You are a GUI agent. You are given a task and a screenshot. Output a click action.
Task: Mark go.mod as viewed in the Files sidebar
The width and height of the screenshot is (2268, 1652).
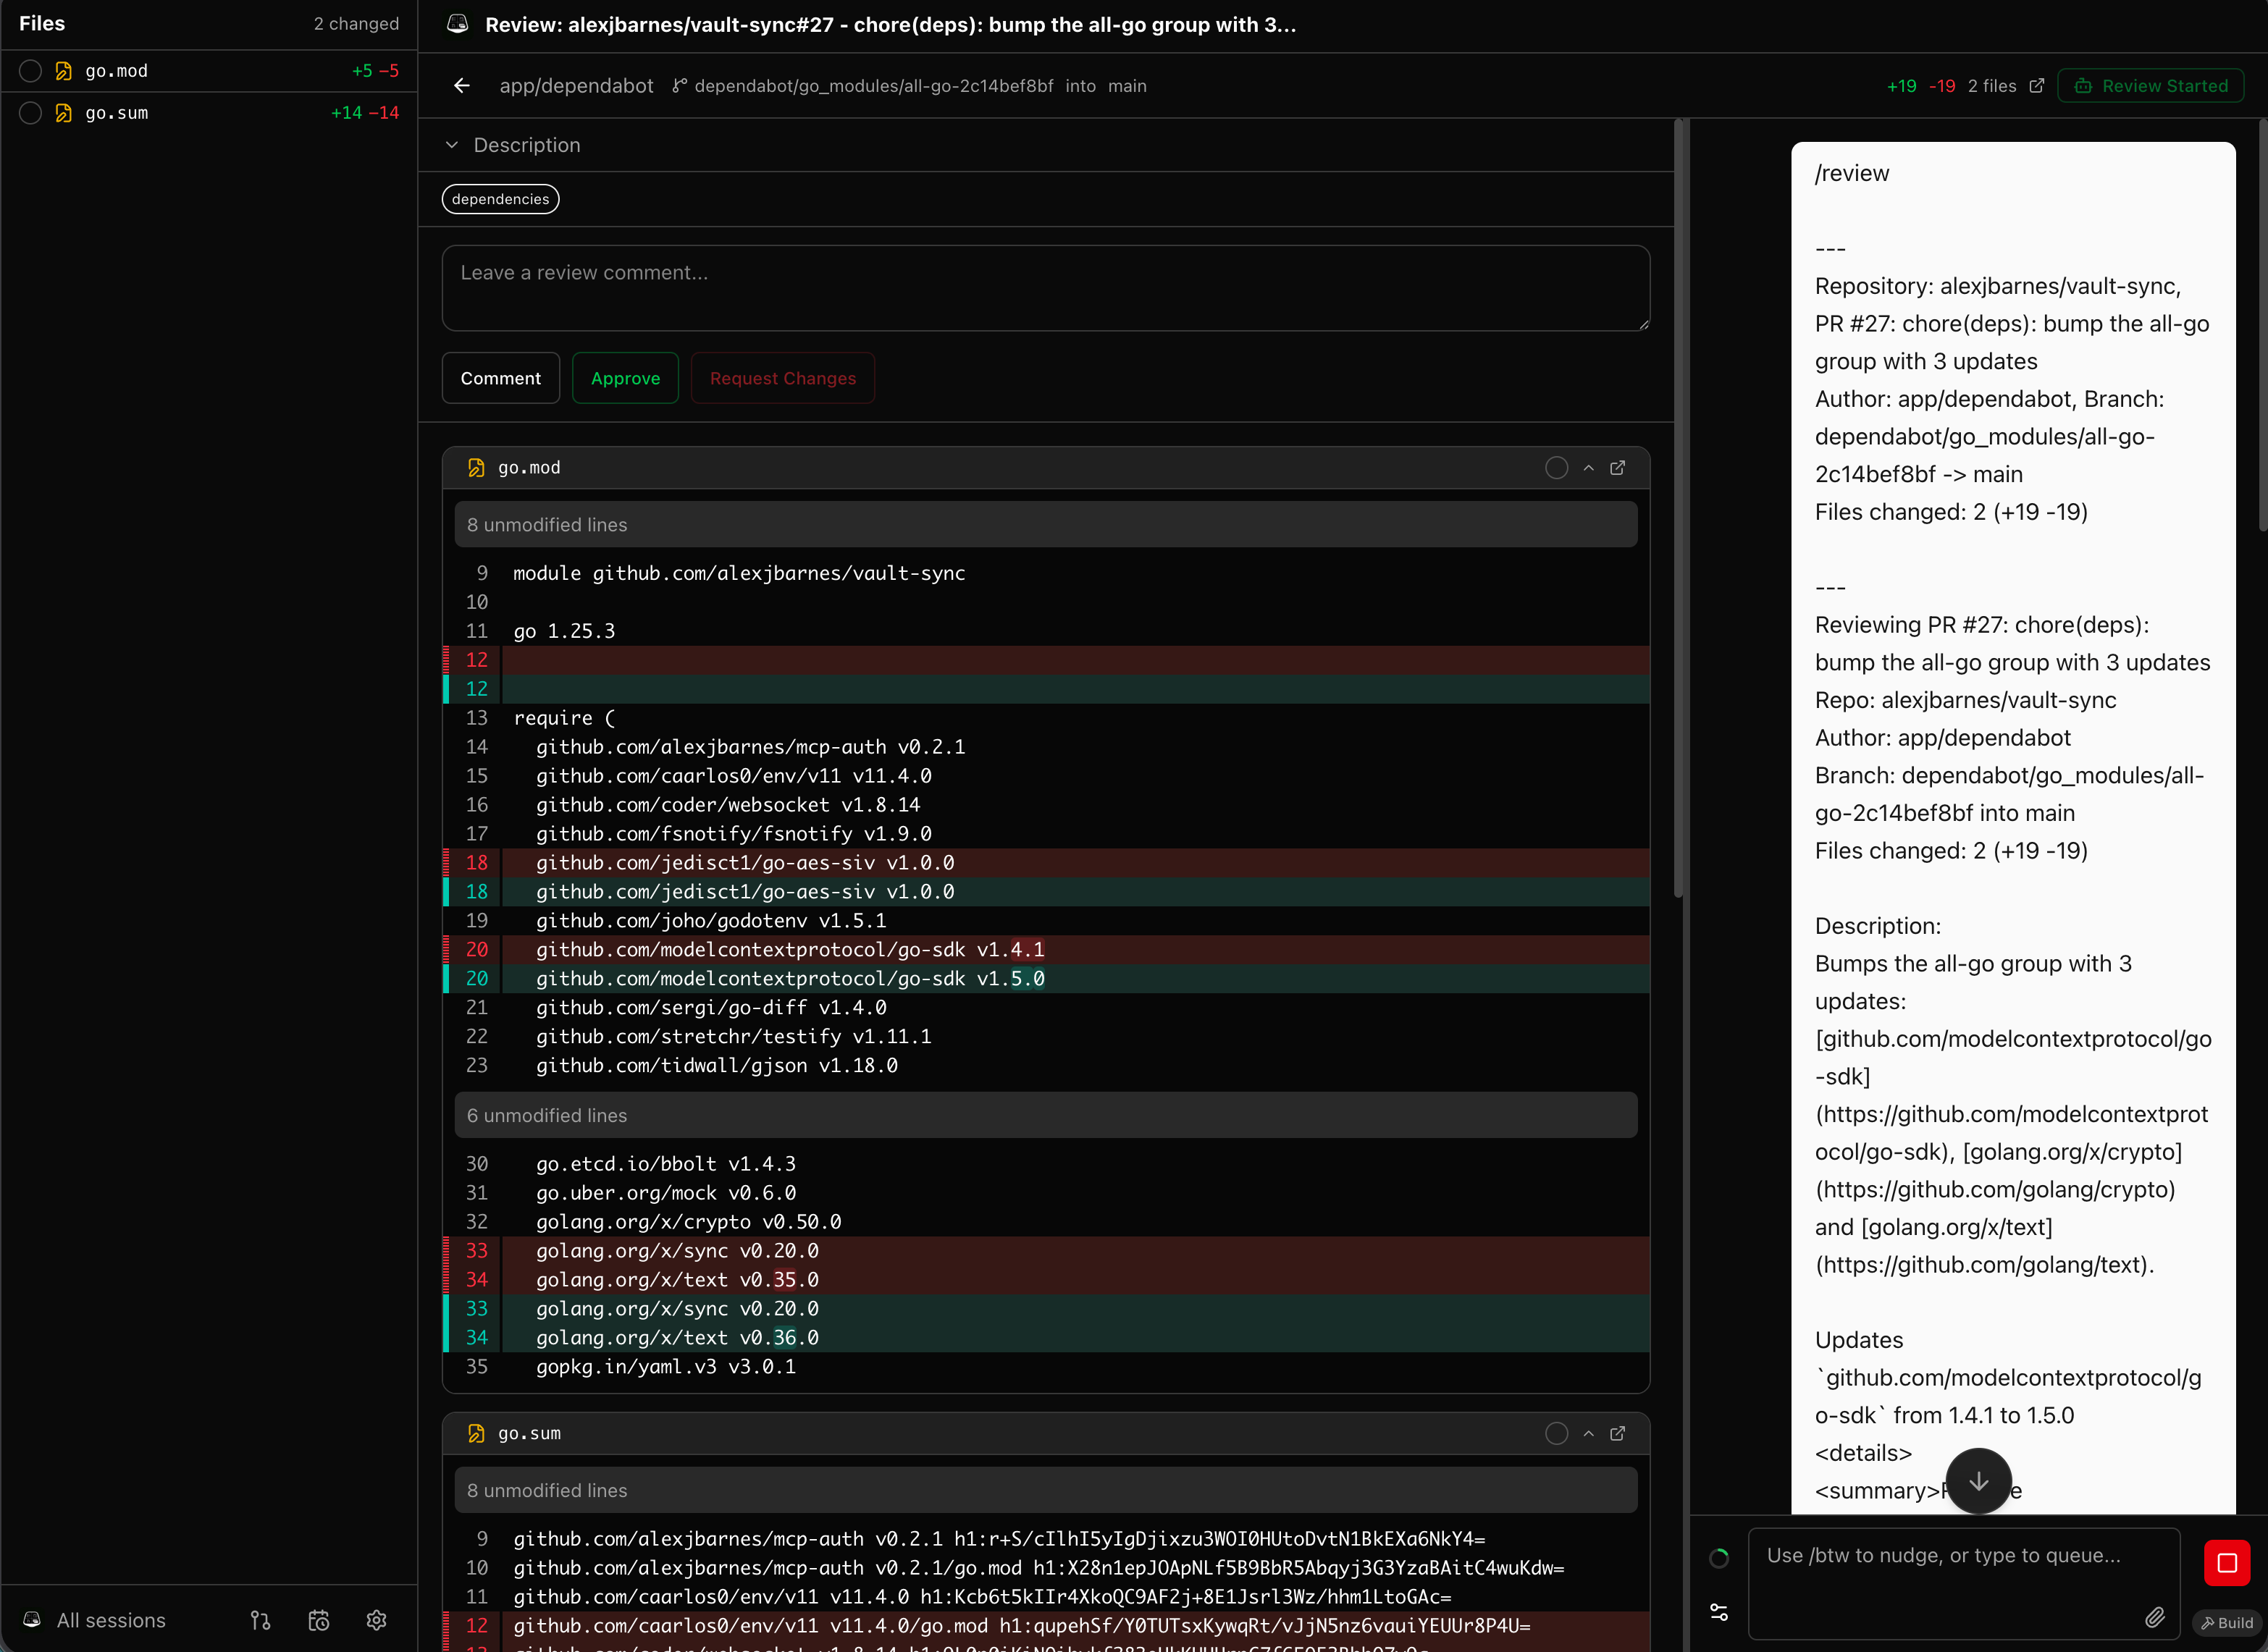point(31,71)
